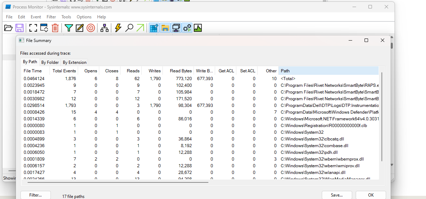Select the pdh.dll row
The height and width of the screenshot is (199, 426).
tap(200, 152)
